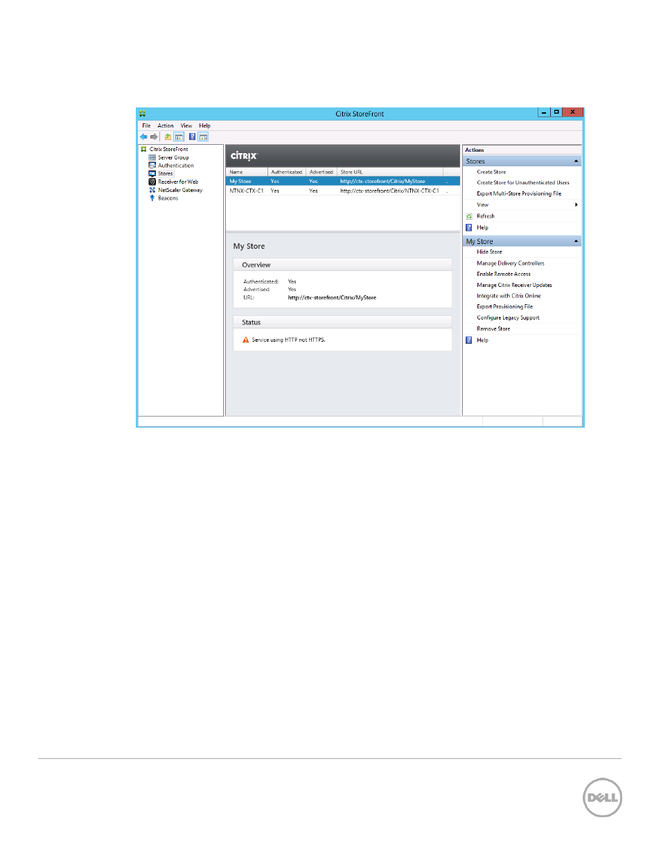Select Server Group in the tree
The image size is (661, 856).
coord(173,157)
